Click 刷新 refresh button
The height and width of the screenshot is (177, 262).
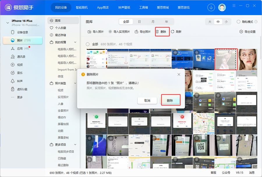click(176, 31)
